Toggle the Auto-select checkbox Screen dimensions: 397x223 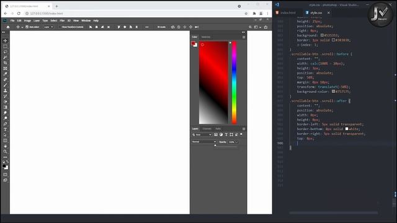27,27
